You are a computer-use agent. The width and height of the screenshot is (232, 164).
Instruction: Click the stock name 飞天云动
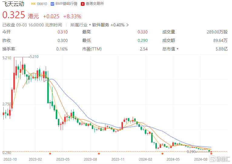point(13,4)
